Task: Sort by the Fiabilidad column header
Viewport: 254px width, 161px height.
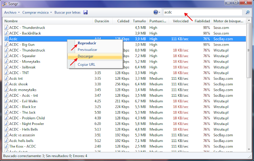Action: click(201, 21)
